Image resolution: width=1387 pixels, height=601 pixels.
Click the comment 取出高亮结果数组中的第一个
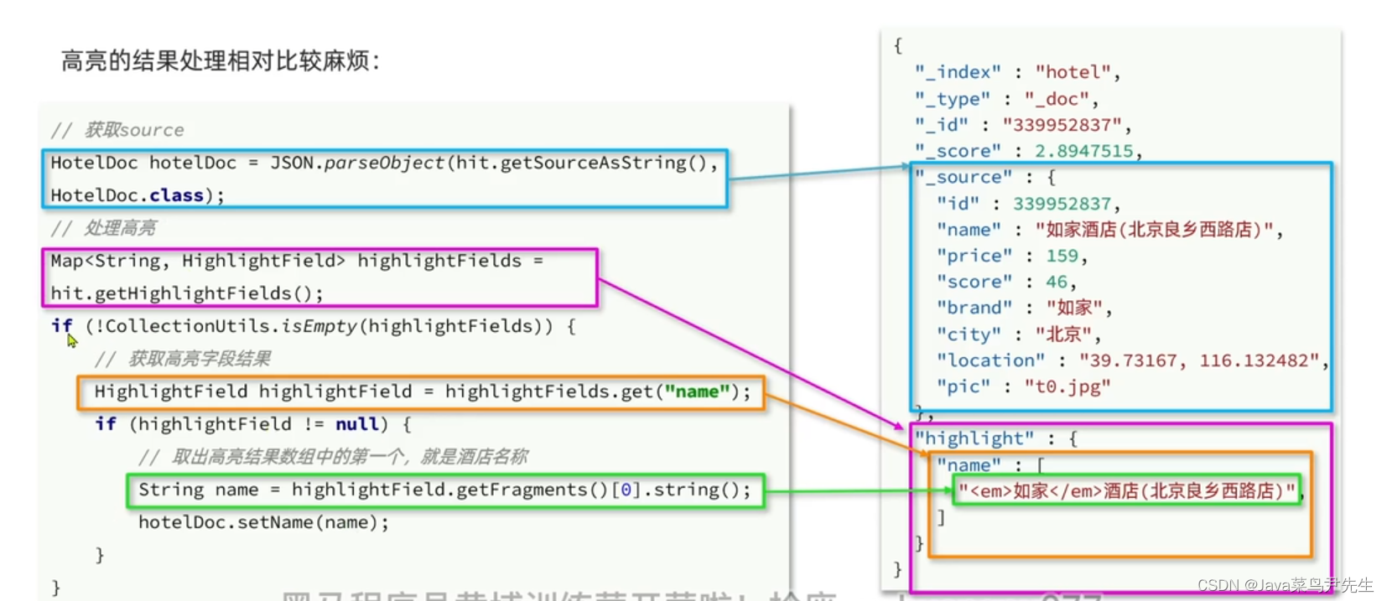333,457
